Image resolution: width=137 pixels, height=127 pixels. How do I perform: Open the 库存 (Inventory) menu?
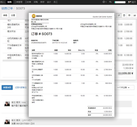tap(42, 2)
